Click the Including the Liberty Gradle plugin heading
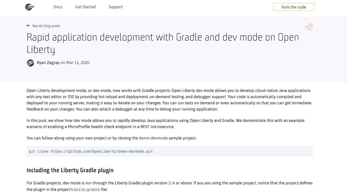The width and height of the screenshot is (347, 196). 70,170
